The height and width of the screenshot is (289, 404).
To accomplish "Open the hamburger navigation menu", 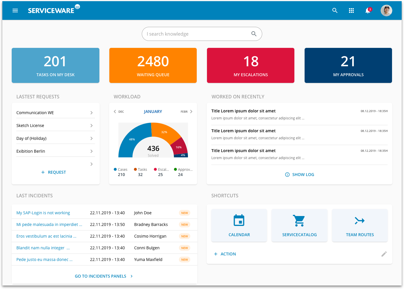I will (x=15, y=11).
